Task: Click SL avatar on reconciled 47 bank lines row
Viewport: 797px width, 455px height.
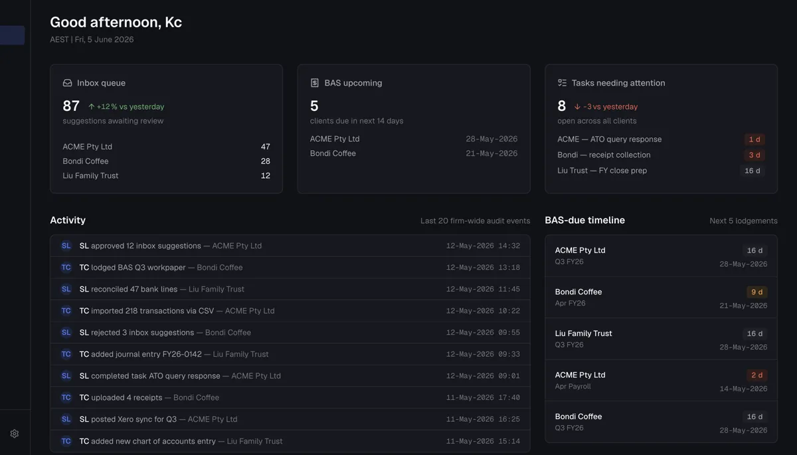Action: coord(66,289)
